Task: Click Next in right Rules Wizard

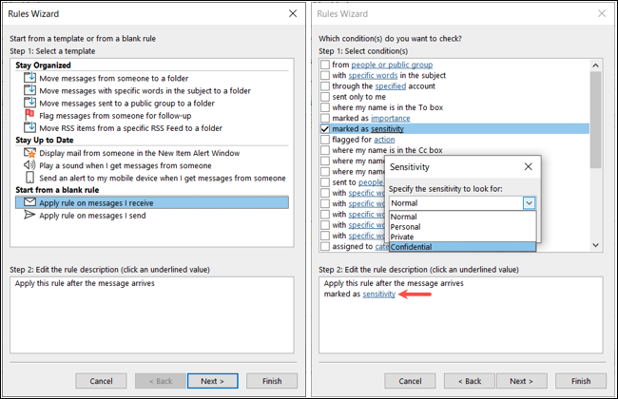Action: click(x=521, y=381)
